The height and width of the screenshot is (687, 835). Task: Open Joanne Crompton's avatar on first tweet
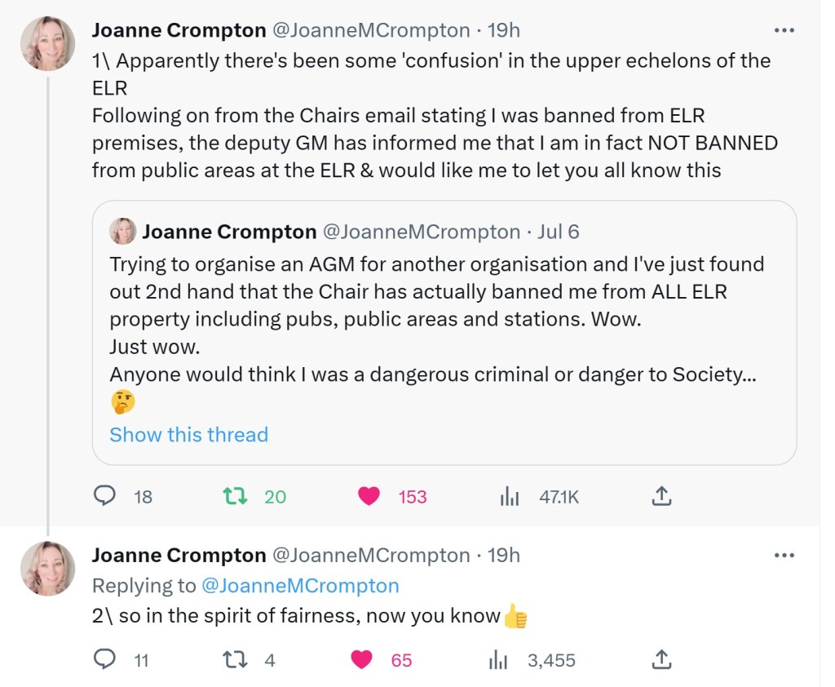(48, 44)
